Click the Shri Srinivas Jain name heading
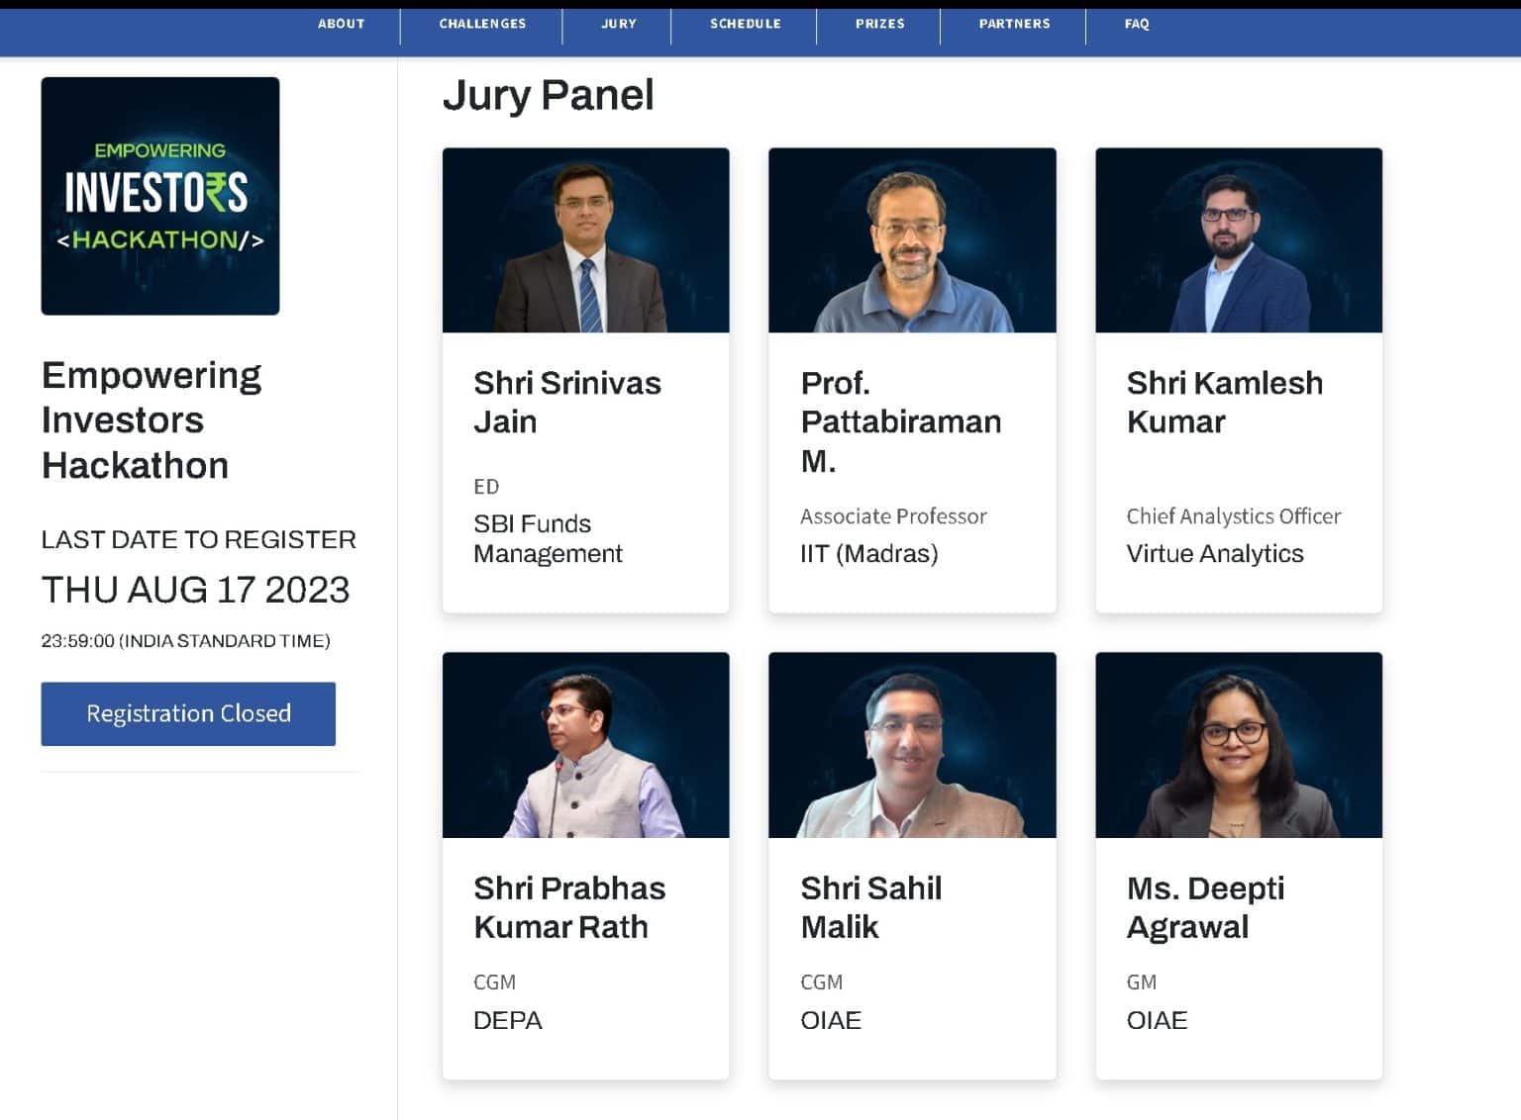 tap(566, 402)
